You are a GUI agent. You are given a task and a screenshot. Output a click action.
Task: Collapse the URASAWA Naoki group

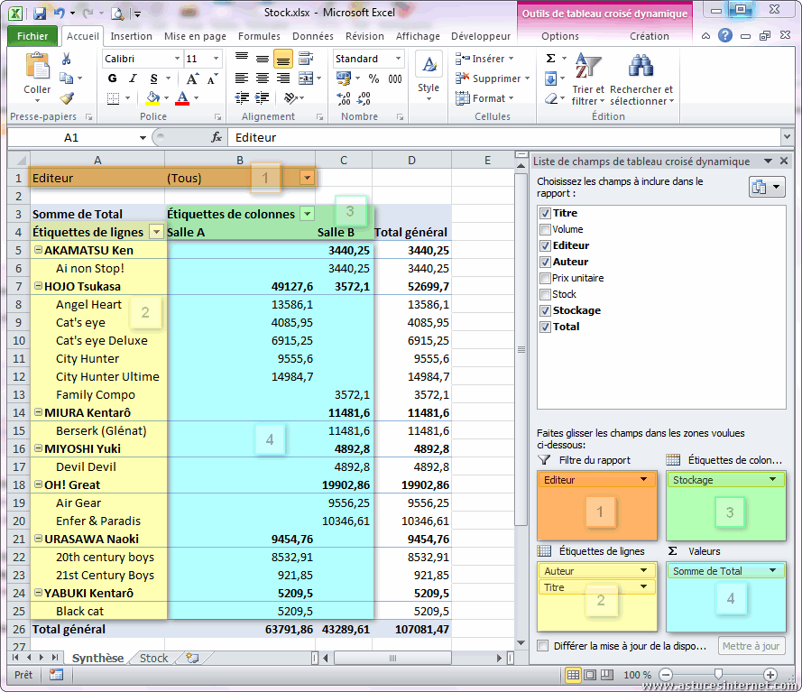(38, 539)
